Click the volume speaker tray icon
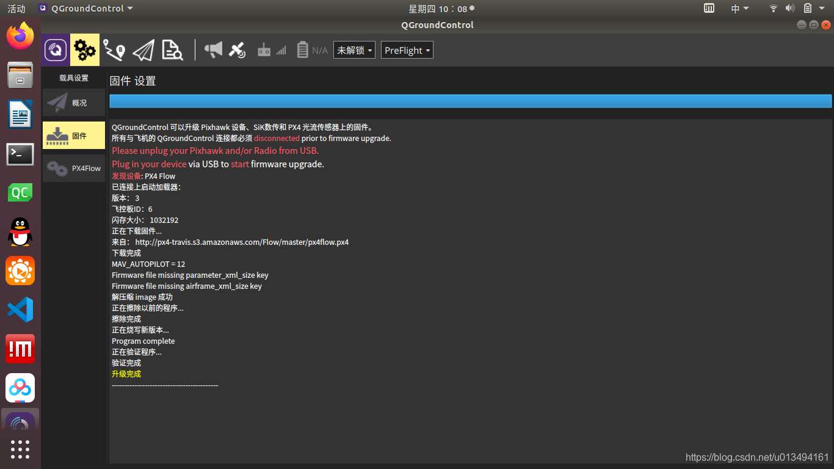Viewport: 834px width, 469px height. pyautogui.click(x=790, y=9)
